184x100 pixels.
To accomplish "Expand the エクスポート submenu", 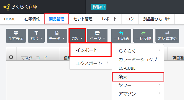I will point(91,63).
